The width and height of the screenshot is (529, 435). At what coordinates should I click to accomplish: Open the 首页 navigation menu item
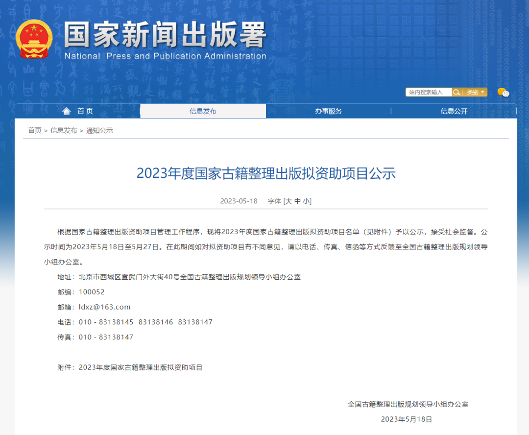pos(84,111)
